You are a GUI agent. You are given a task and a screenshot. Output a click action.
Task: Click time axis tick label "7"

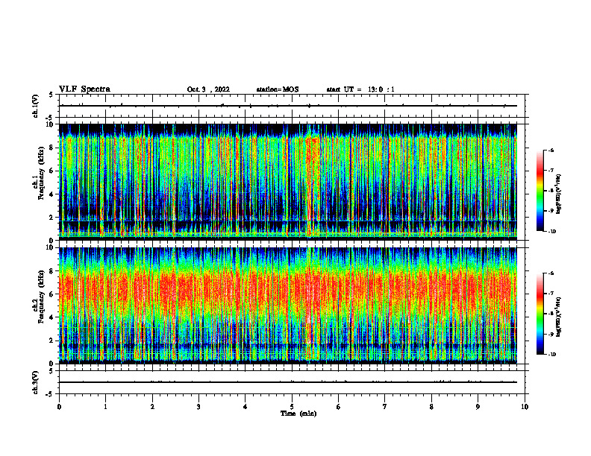(385, 407)
